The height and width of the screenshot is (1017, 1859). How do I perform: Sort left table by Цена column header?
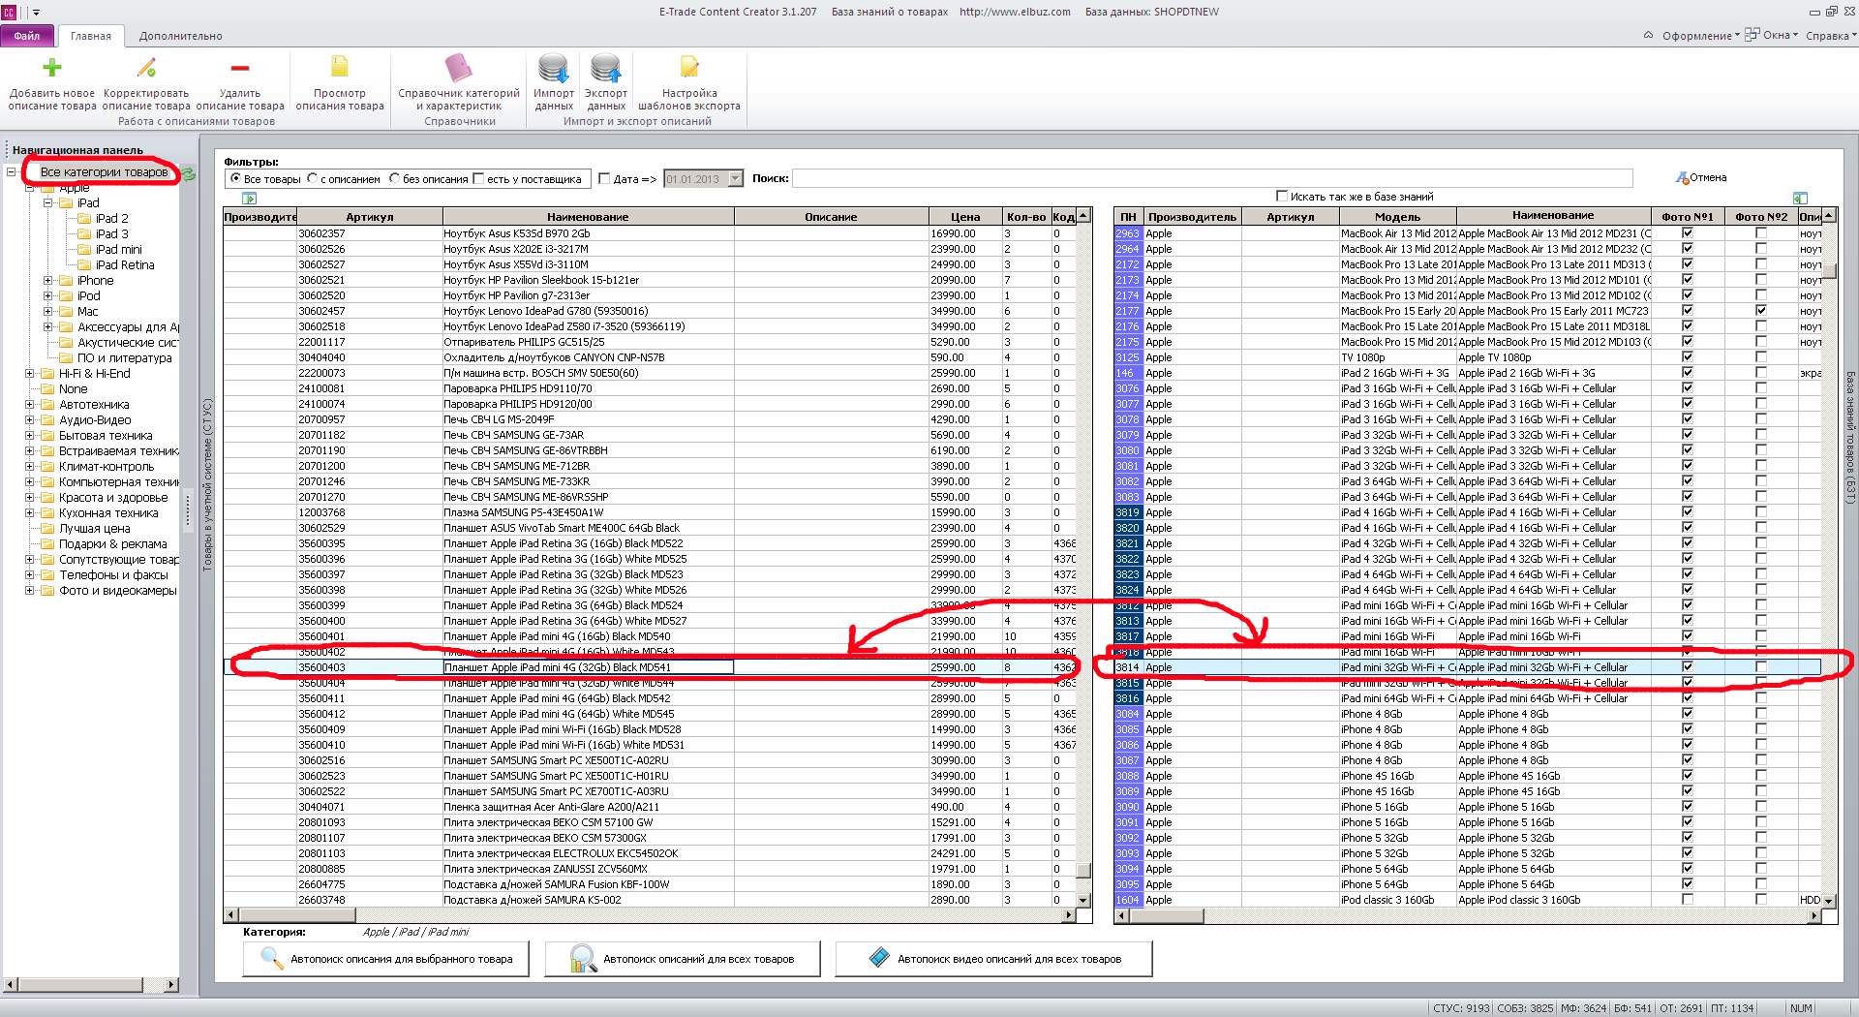[965, 217]
